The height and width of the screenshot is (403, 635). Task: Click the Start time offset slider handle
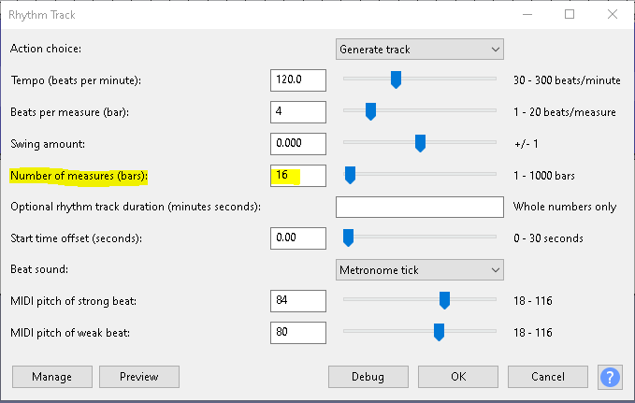(x=348, y=237)
